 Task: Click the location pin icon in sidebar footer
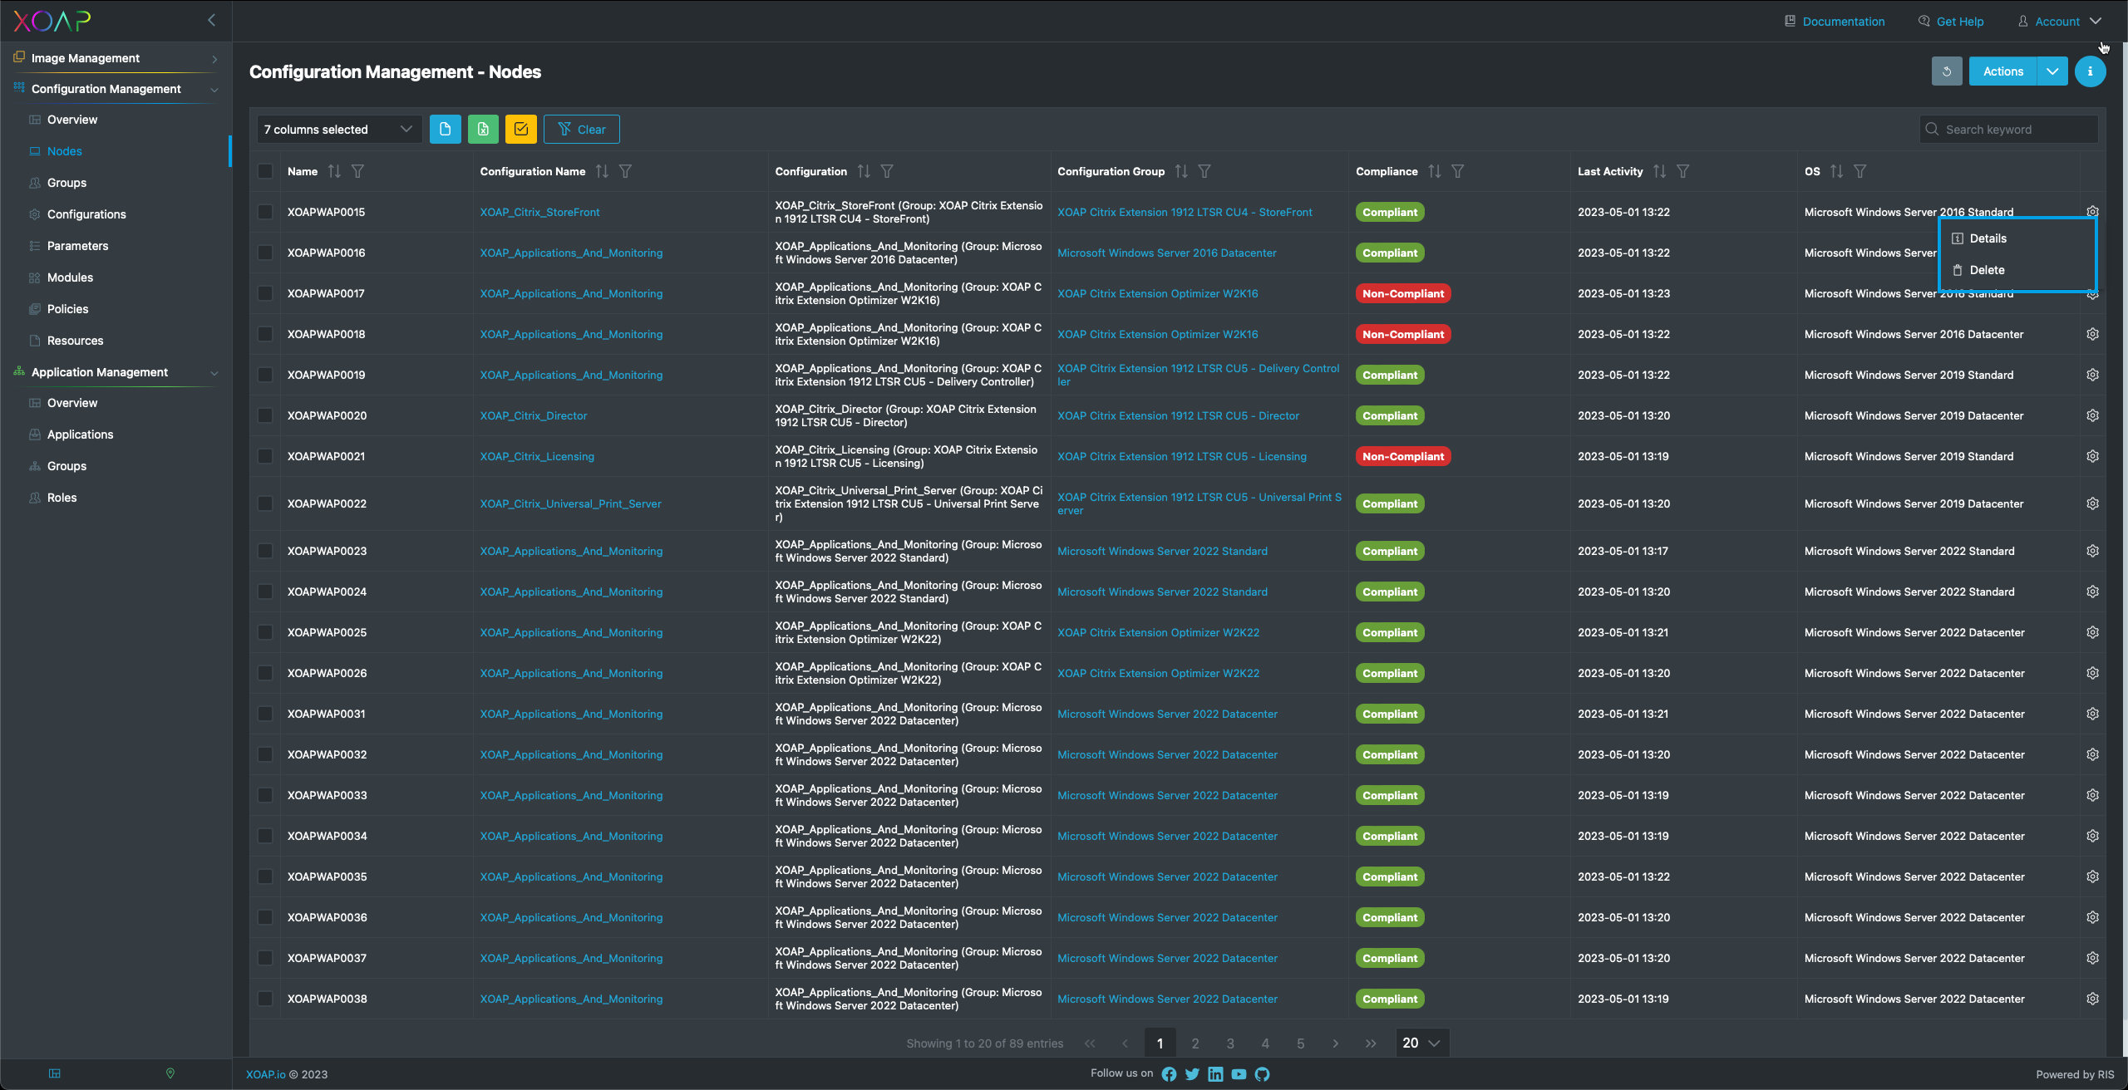pos(170,1073)
